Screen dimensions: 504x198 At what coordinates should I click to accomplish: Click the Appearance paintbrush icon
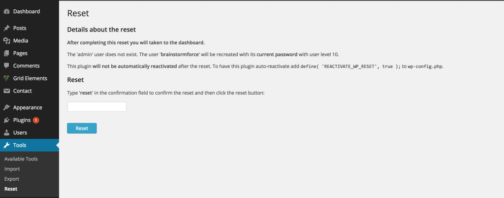coord(6,108)
